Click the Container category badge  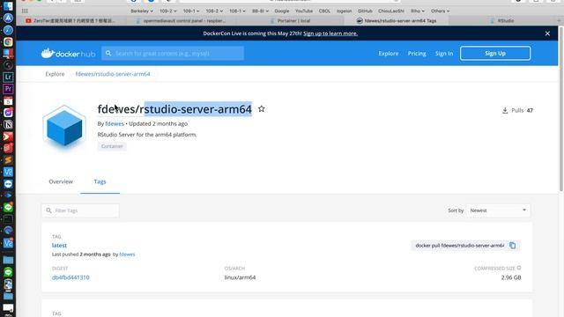(112, 146)
